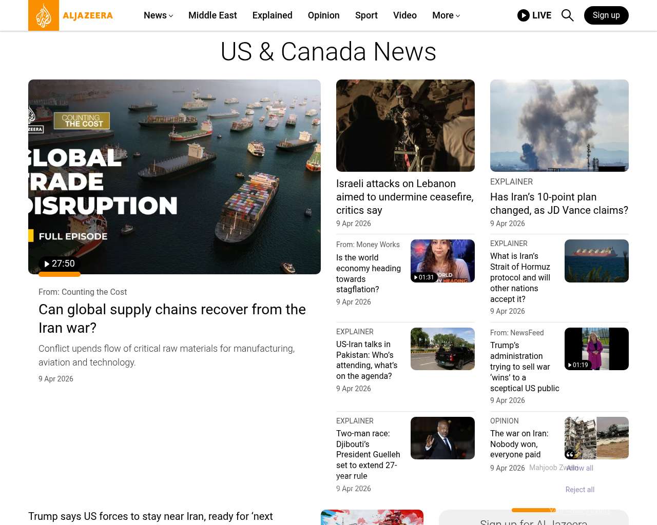The image size is (657, 525).
Task: Click Reject all cookies
Action: click(x=579, y=490)
